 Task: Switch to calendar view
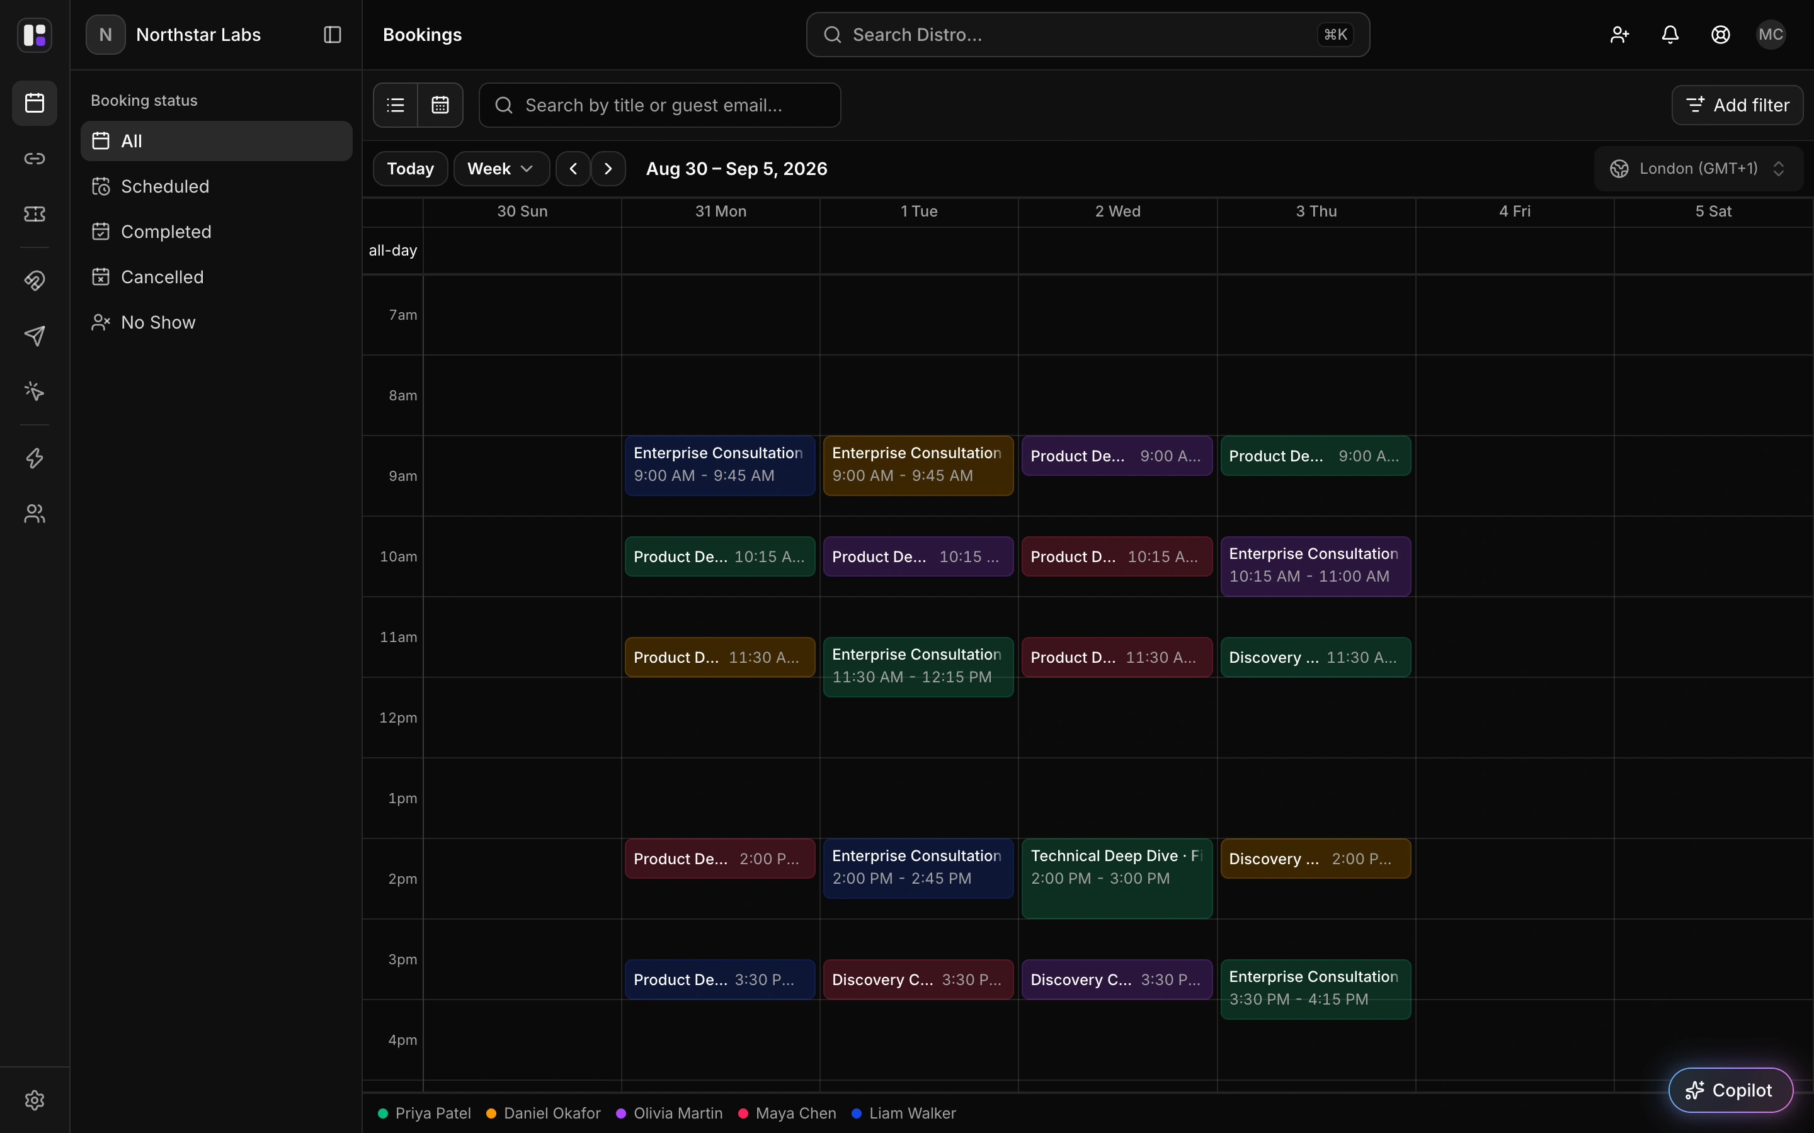pos(440,105)
